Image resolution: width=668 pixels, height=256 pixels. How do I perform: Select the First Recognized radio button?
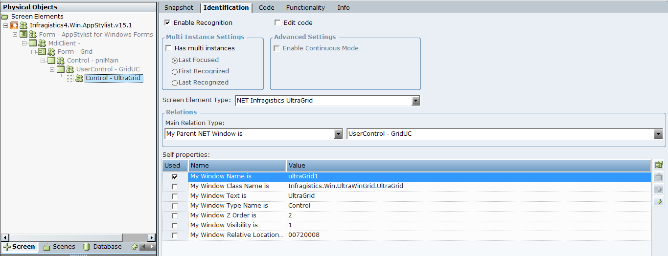pyautogui.click(x=175, y=71)
